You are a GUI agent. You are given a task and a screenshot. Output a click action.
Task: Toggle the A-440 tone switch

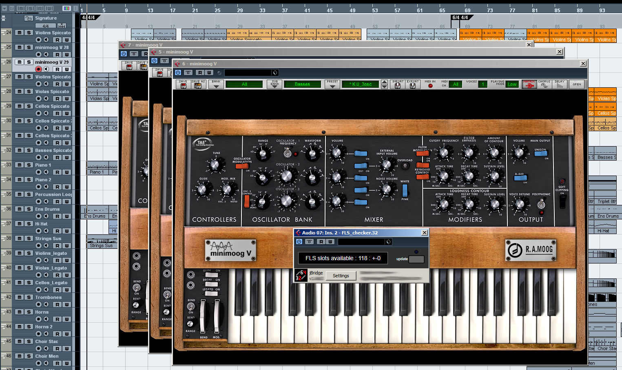click(x=520, y=178)
